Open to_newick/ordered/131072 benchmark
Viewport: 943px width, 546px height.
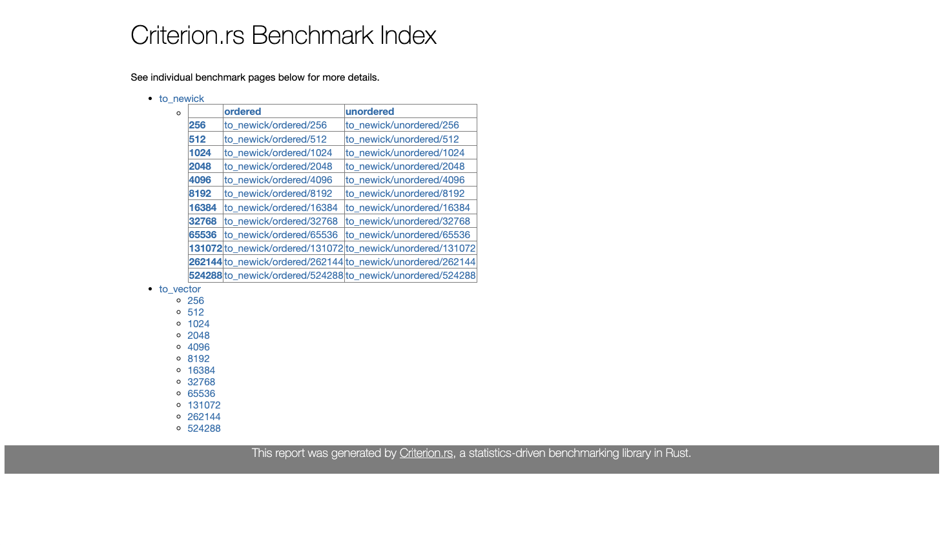coord(284,248)
